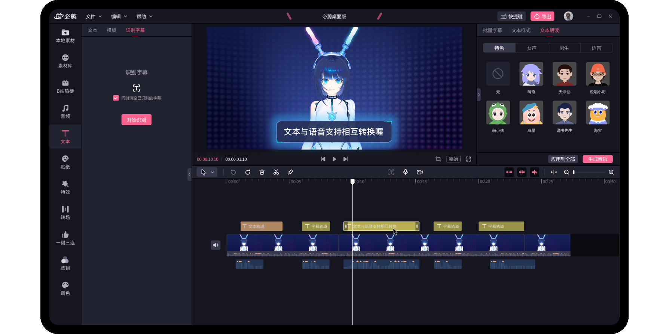Expand the selection tool dropdown arrow
The image size is (669, 334).
click(x=213, y=172)
